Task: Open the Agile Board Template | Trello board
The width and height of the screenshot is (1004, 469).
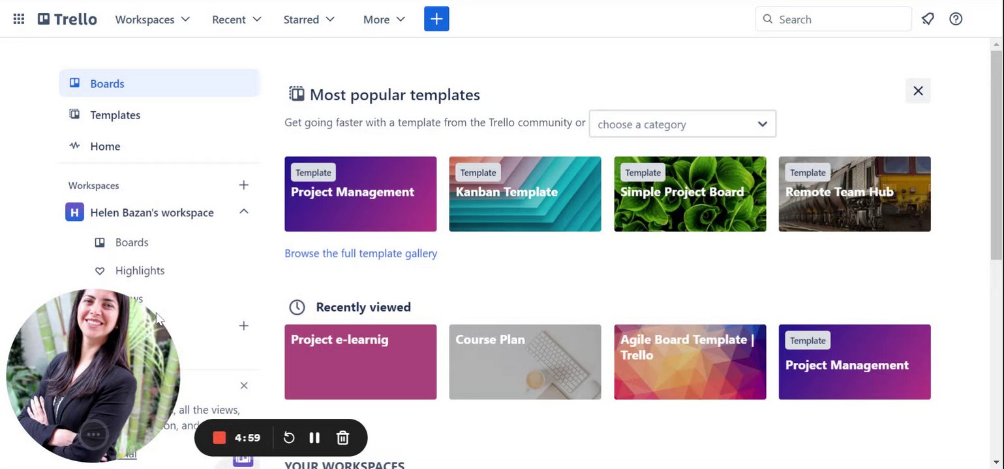Action: pos(690,362)
